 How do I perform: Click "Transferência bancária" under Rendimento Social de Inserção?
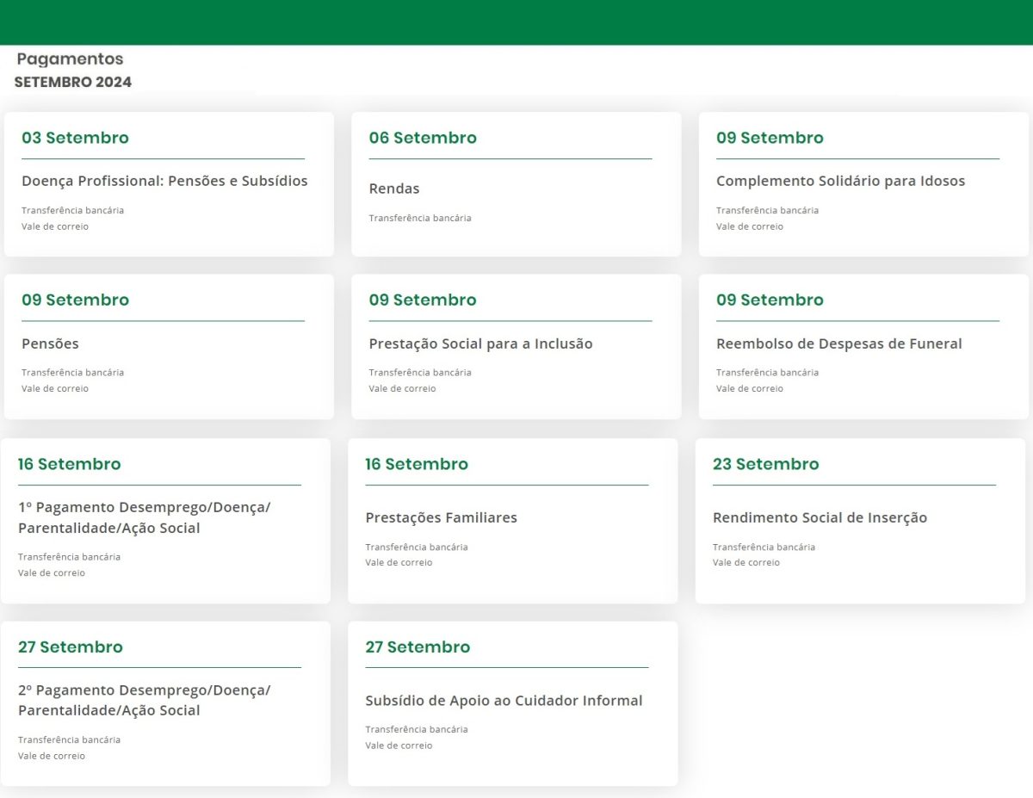pos(764,547)
